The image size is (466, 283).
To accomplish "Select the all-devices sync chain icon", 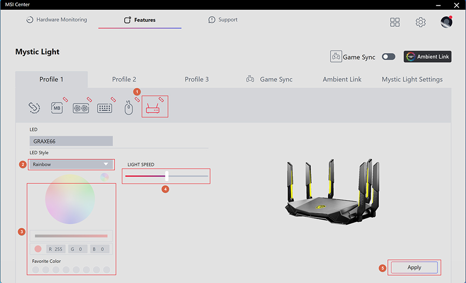I will 34,108.
